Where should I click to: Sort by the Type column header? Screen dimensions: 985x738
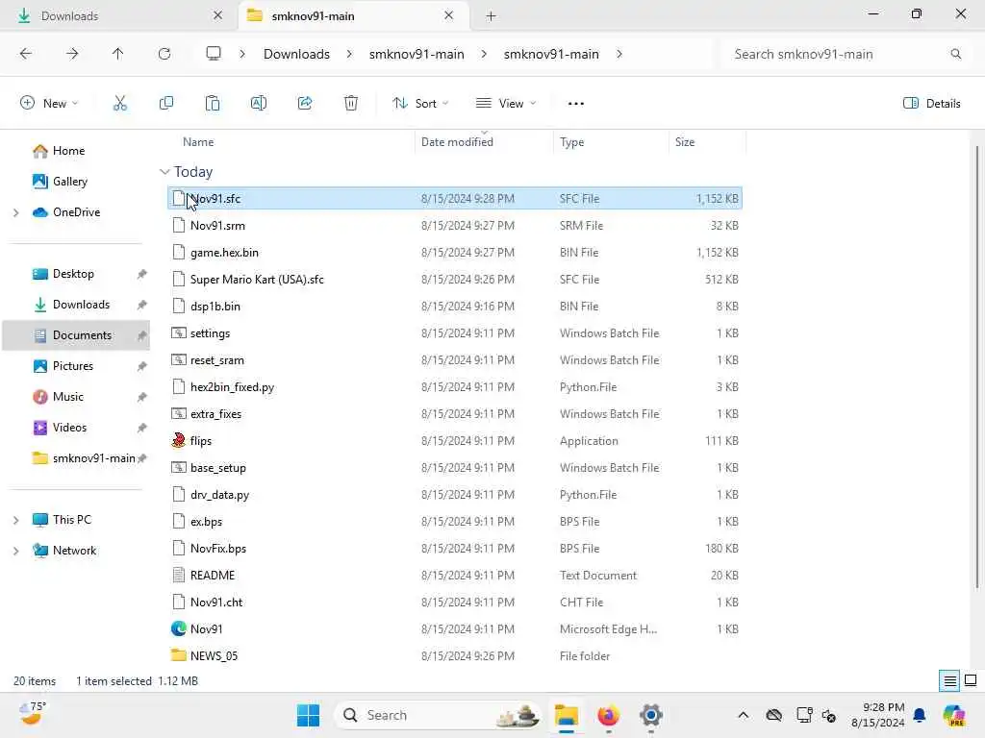(x=571, y=142)
